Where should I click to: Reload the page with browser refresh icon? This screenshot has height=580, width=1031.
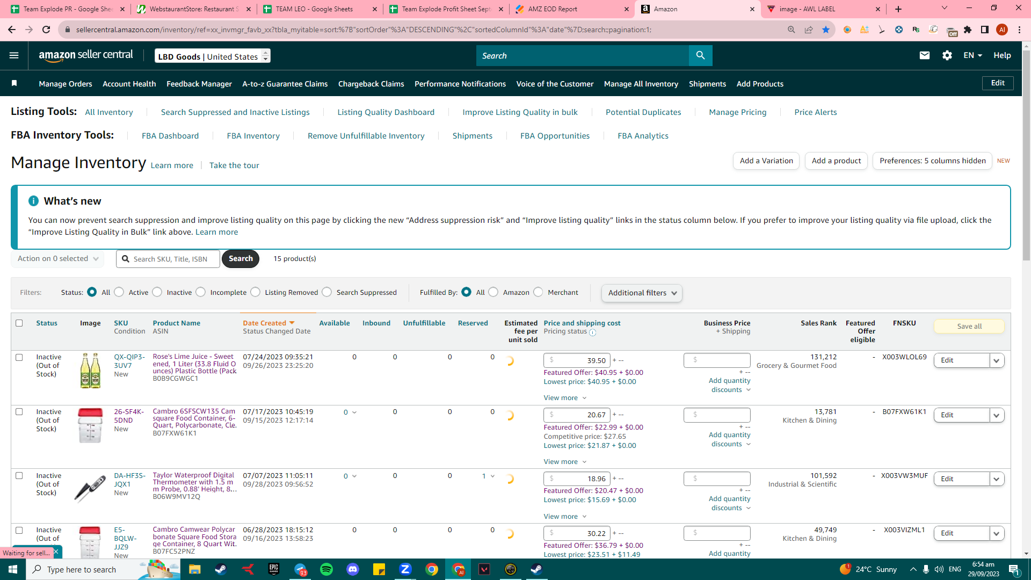(46, 30)
